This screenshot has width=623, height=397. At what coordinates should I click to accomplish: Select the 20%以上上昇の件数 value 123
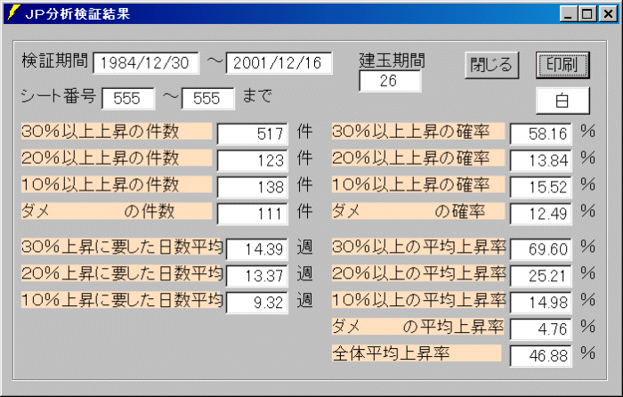point(252,160)
